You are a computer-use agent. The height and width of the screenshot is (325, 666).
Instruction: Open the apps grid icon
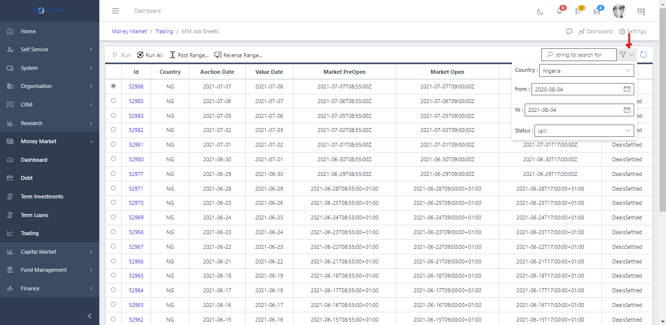coord(641,11)
